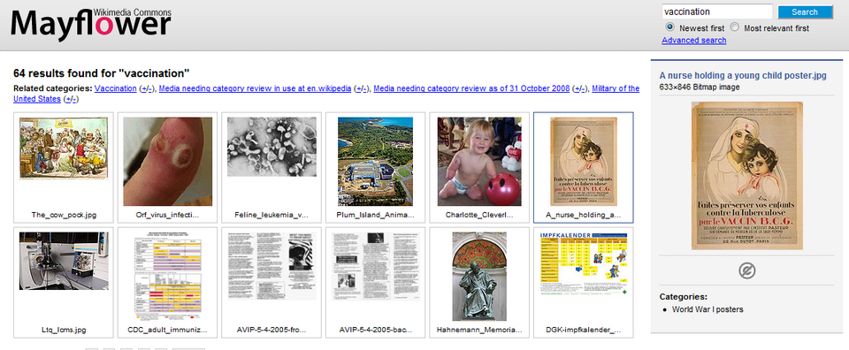Toggle +/- filter next to Vaccination
Image resolution: width=849 pixels, height=350 pixels.
tap(146, 88)
